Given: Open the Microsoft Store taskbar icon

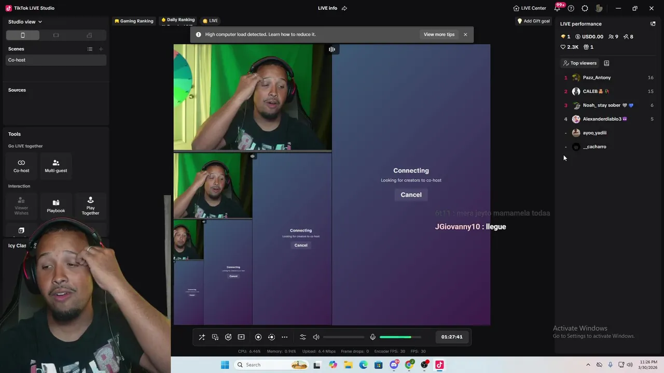Looking at the screenshot, I should [x=379, y=365].
